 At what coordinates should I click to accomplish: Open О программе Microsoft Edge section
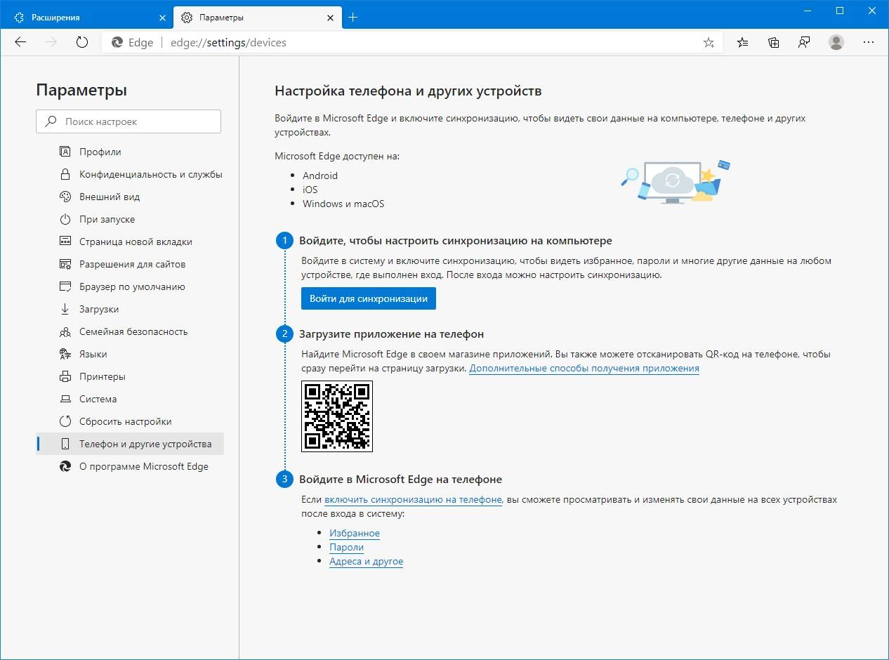(x=144, y=466)
